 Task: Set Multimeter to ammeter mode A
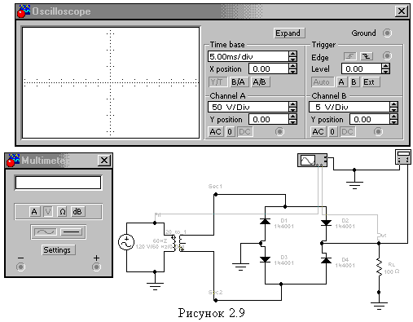pos(34,212)
